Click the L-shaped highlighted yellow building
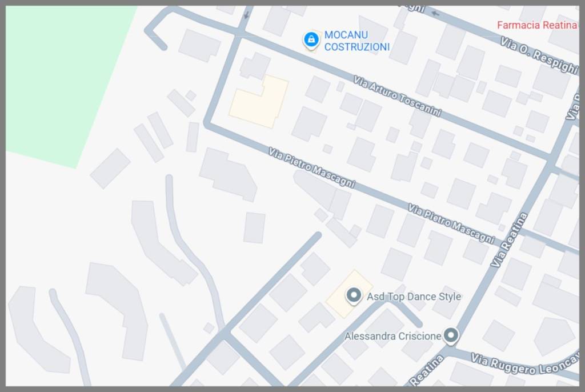585x392 pixels. (259, 102)
